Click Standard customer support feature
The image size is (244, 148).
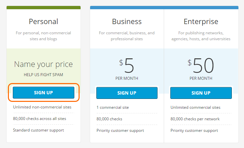click(38, 130)
